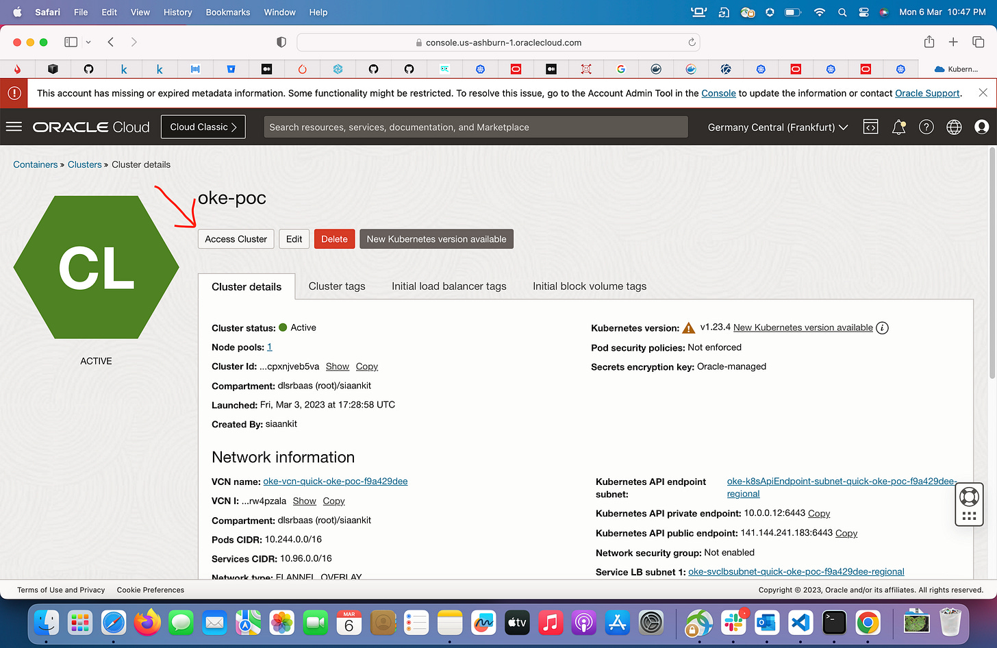Switch to the Google pinned tab
Viewport: 997px width, 648px height.
pyautogui.click(x=621, y=68)
